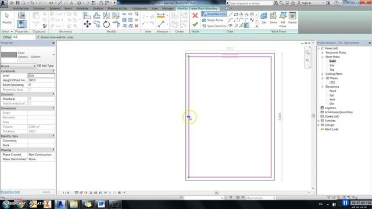Click Set work plane icon
This screenshot has height=209, width=372.
click(x=264, y=18)
